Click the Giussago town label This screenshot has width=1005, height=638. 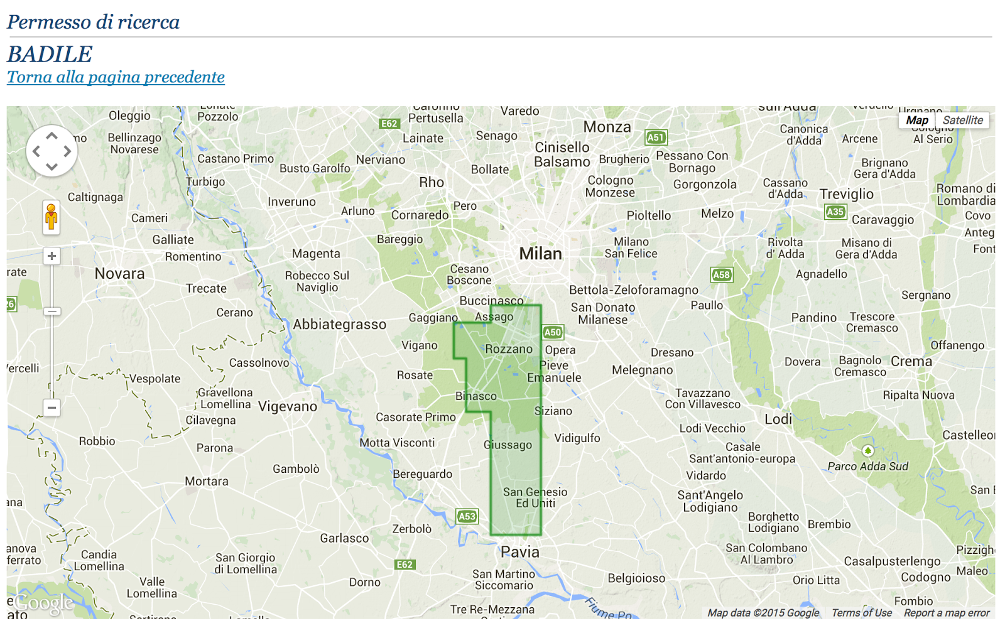point(508,445)
